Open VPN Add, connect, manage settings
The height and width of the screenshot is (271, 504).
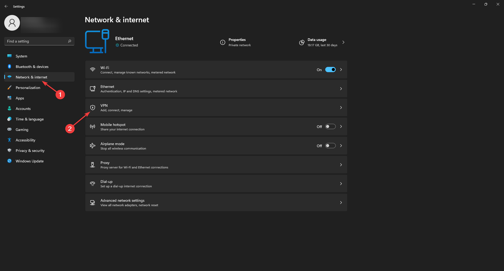pyautogui.click(x=216, y=108)
